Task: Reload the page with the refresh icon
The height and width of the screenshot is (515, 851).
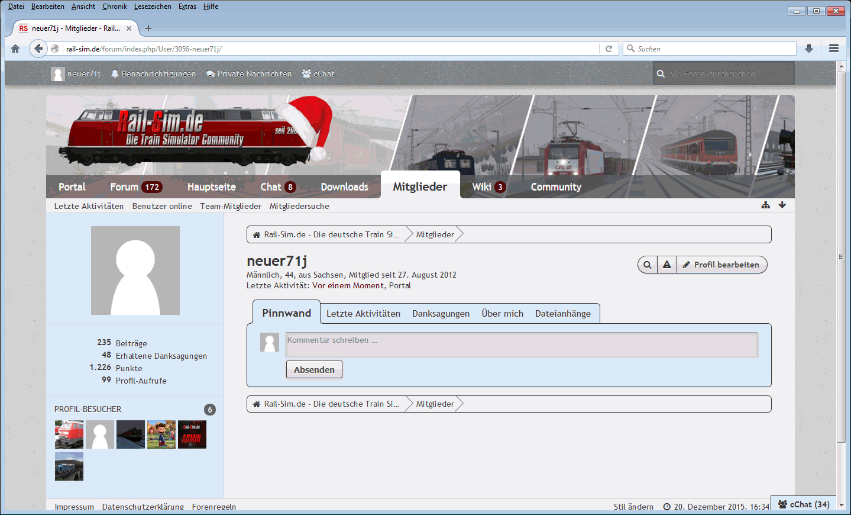Action: 609,49
